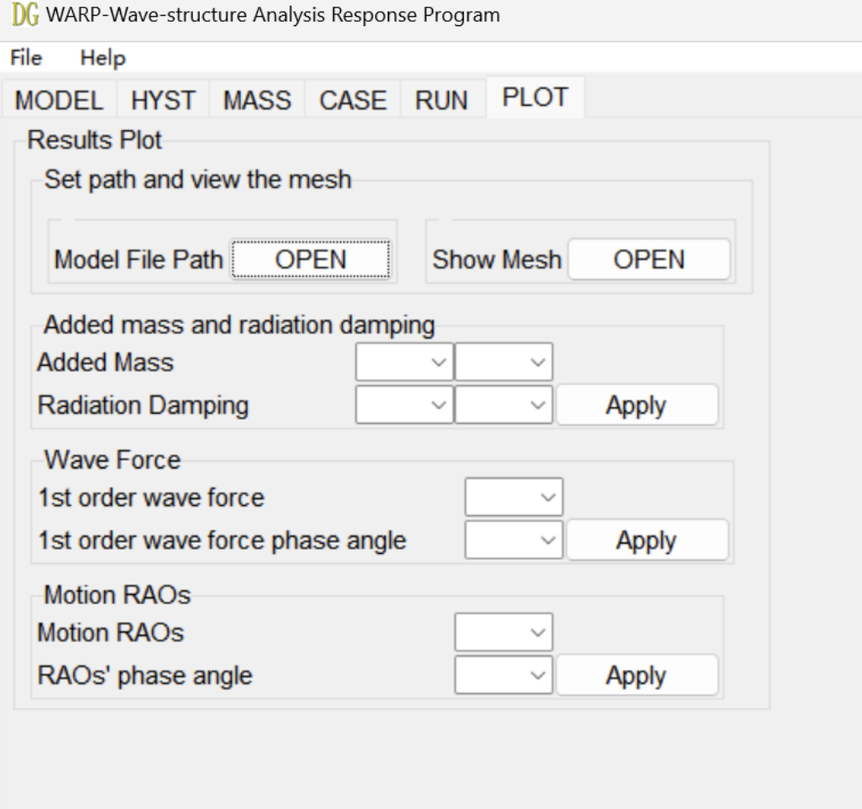Open the first Radiation Damping dropdown

point(404,406)
